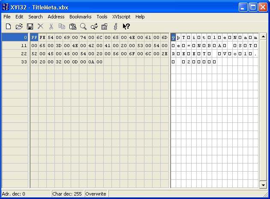Open the Address menu

56,17
